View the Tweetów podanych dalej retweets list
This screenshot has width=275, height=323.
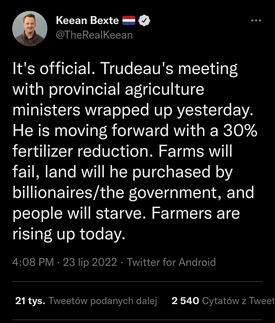102,301
